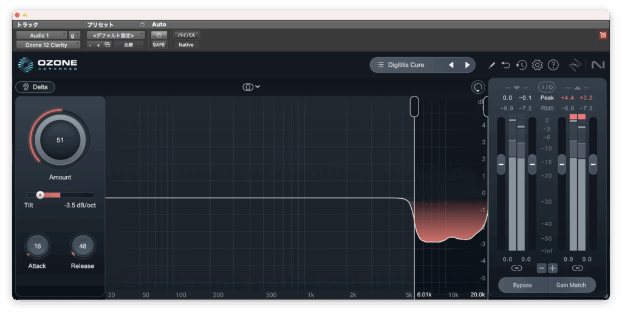Click the Bypass button in Ozone

[522, 285]
